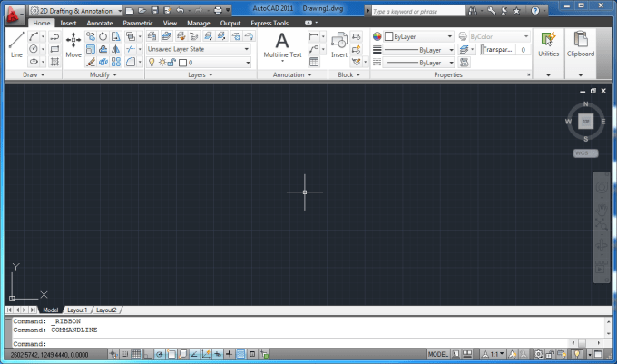Viewport: 617px width, 364px height.
Task: Click the Table icon in Annotation panel
Action: pos(314,62)
